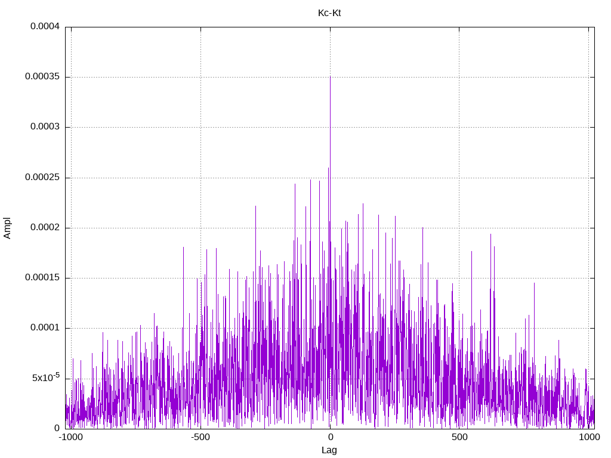Click the x-axis tick label -500
This screenshot has width=611, height=458.
(x=200, y=437)
